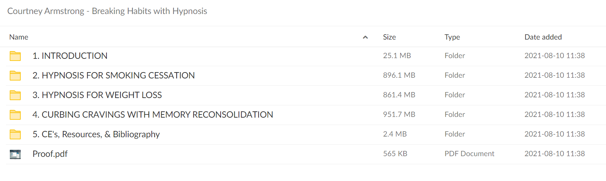Click the Courtney Armstrong page title

107,11
